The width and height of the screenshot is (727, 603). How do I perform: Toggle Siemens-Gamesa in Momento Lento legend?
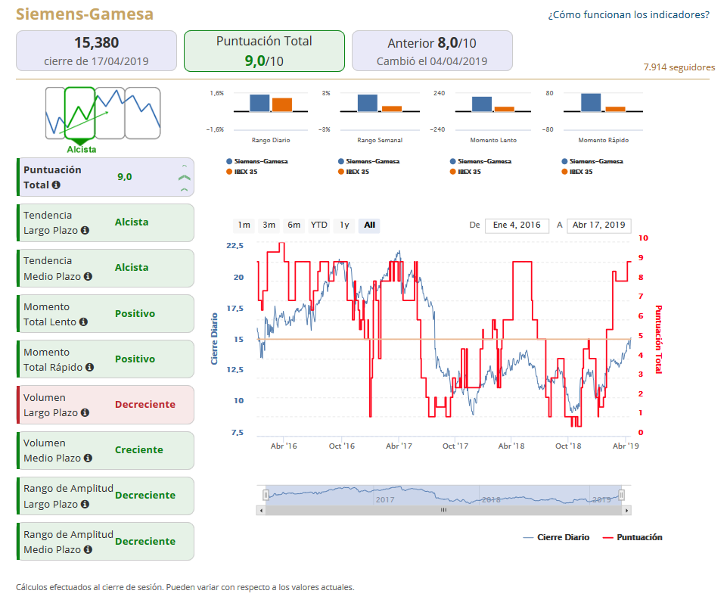click(x=481, y=161)
